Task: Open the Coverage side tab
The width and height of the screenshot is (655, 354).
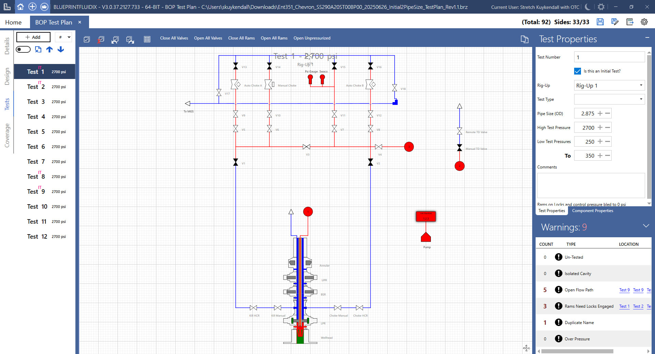Action: point(7,135)
